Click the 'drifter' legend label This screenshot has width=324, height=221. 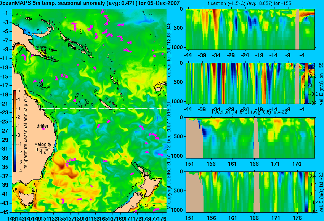click(x=43, y=126)
